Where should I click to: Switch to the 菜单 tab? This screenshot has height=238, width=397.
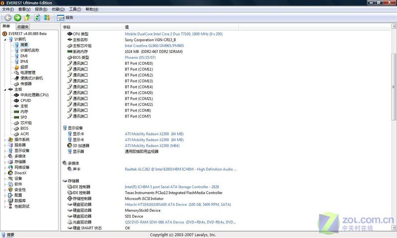[x=6, y=26]
